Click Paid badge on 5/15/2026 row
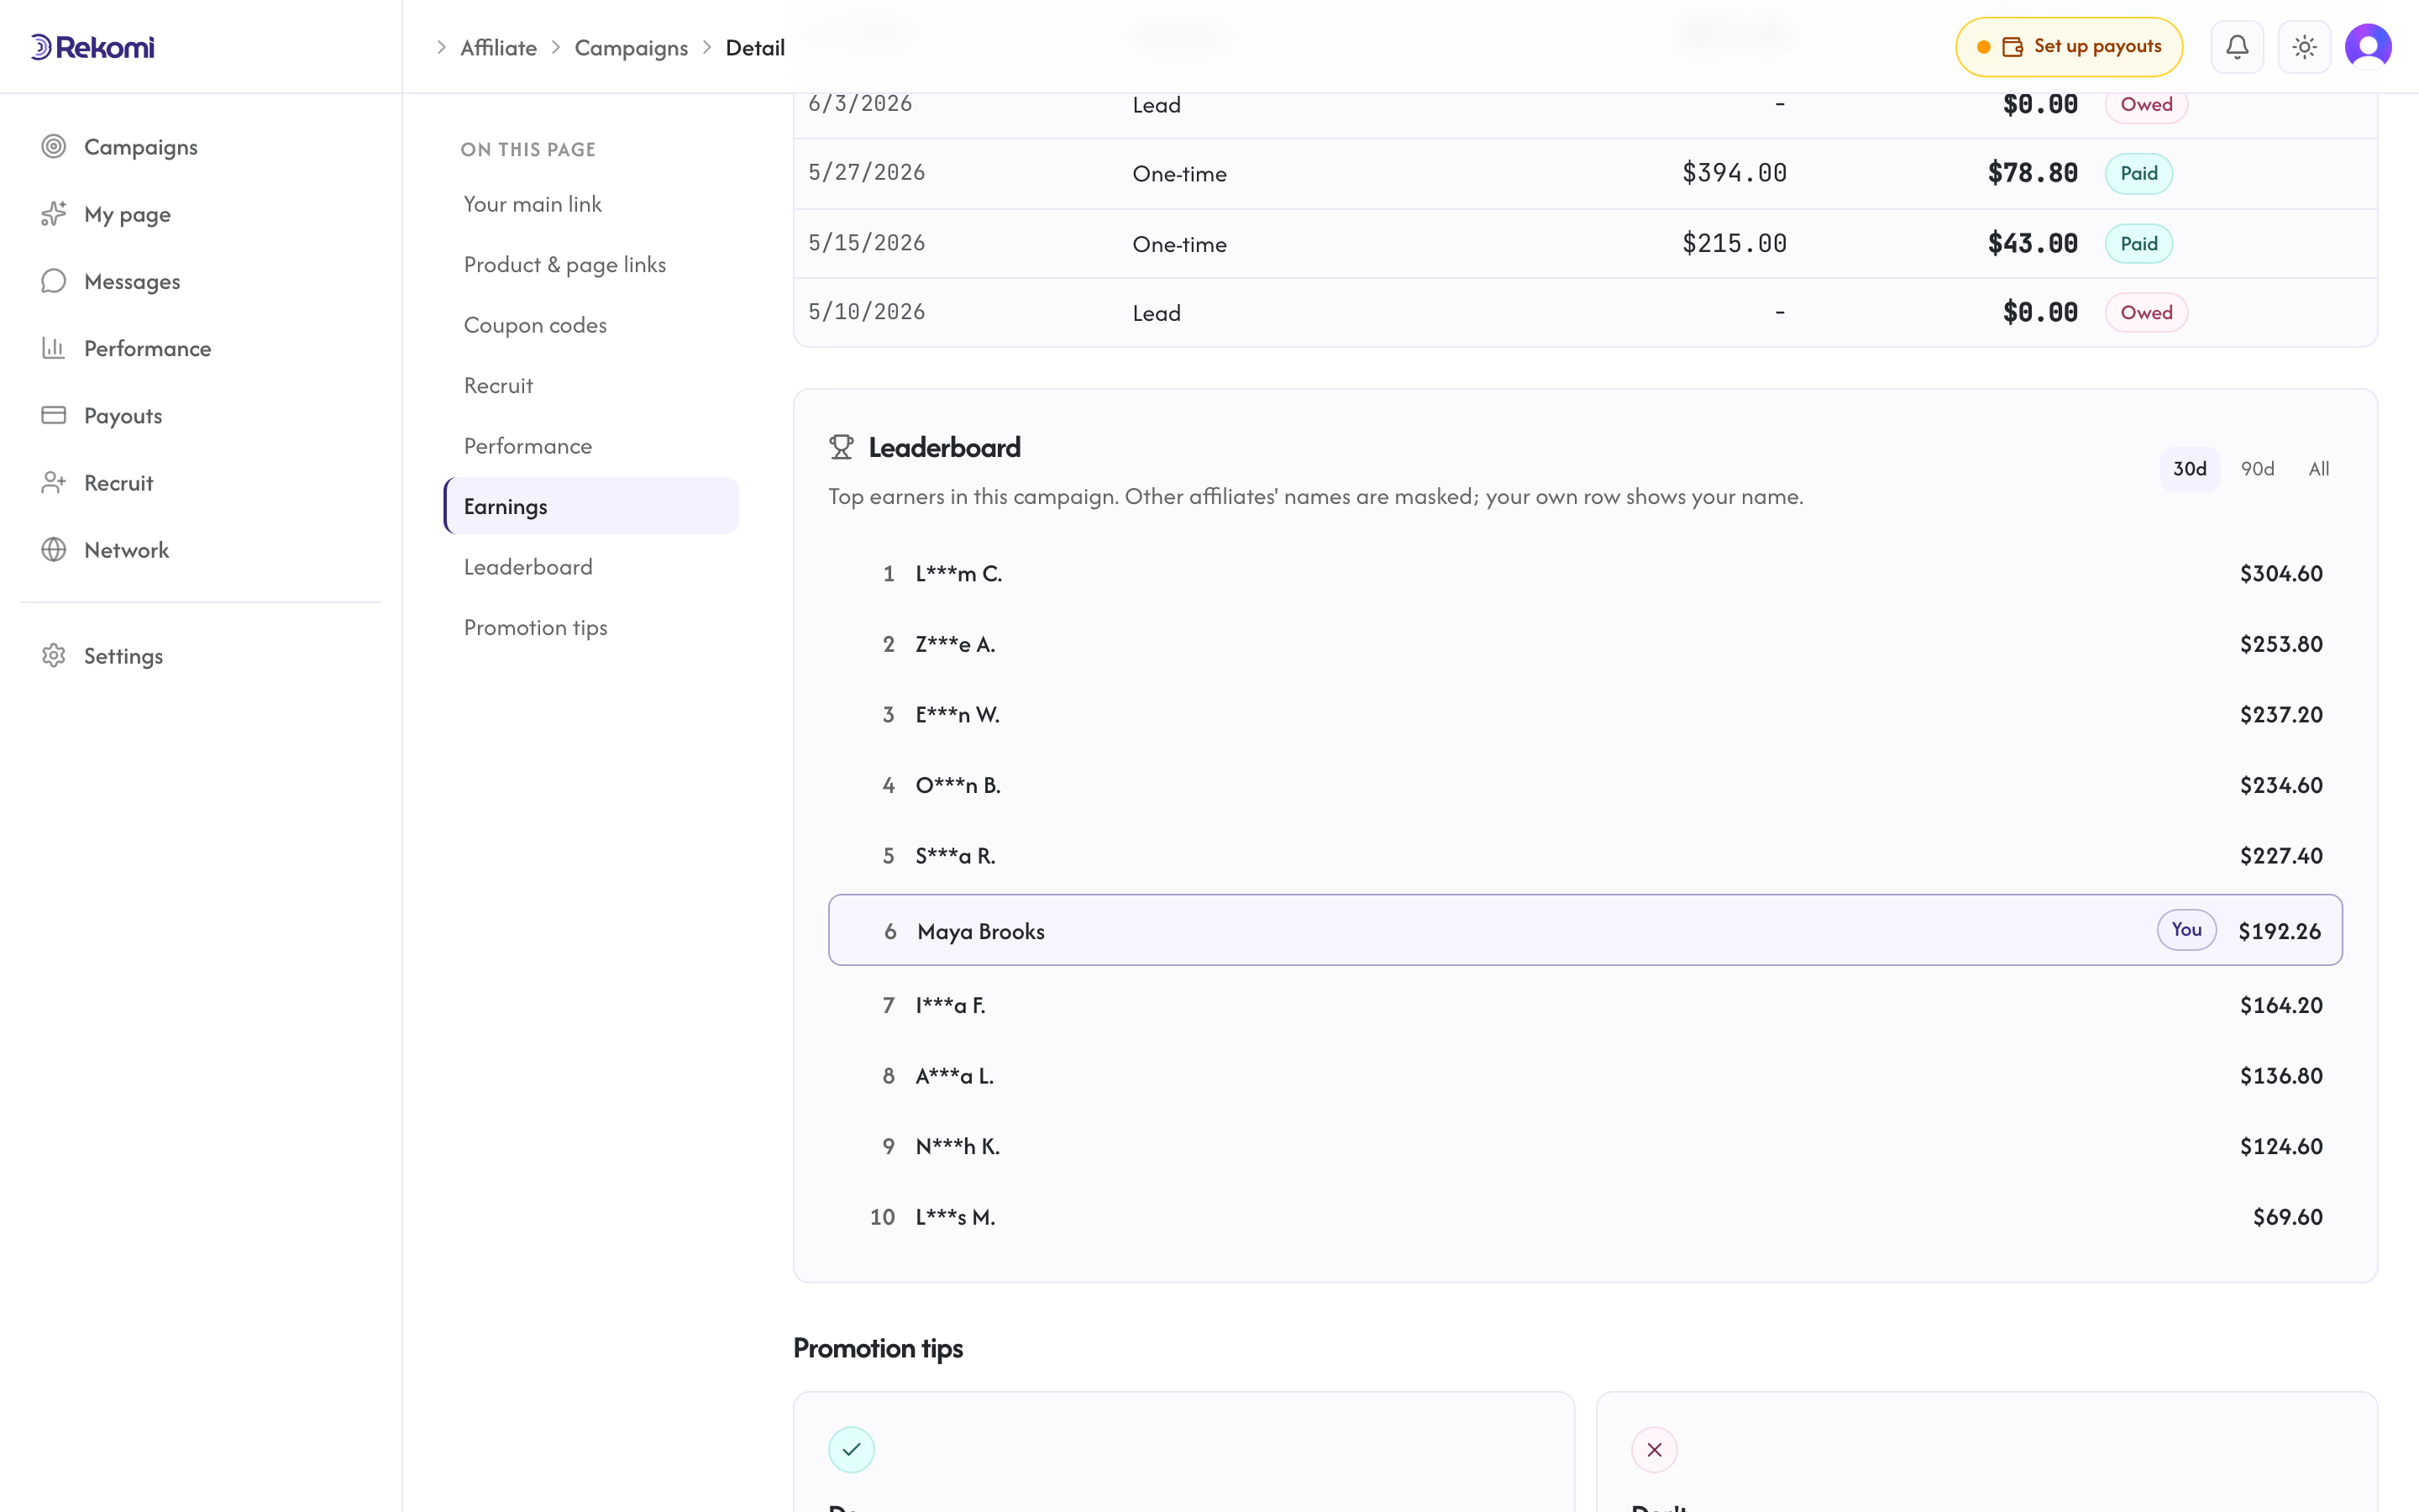 click(x=2138, y=243)
